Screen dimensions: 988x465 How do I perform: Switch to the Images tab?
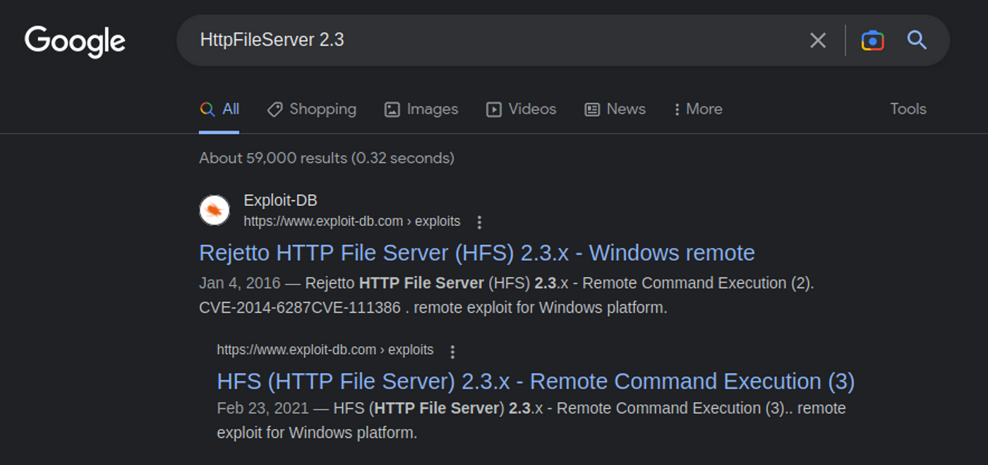[x=421, y=109]
